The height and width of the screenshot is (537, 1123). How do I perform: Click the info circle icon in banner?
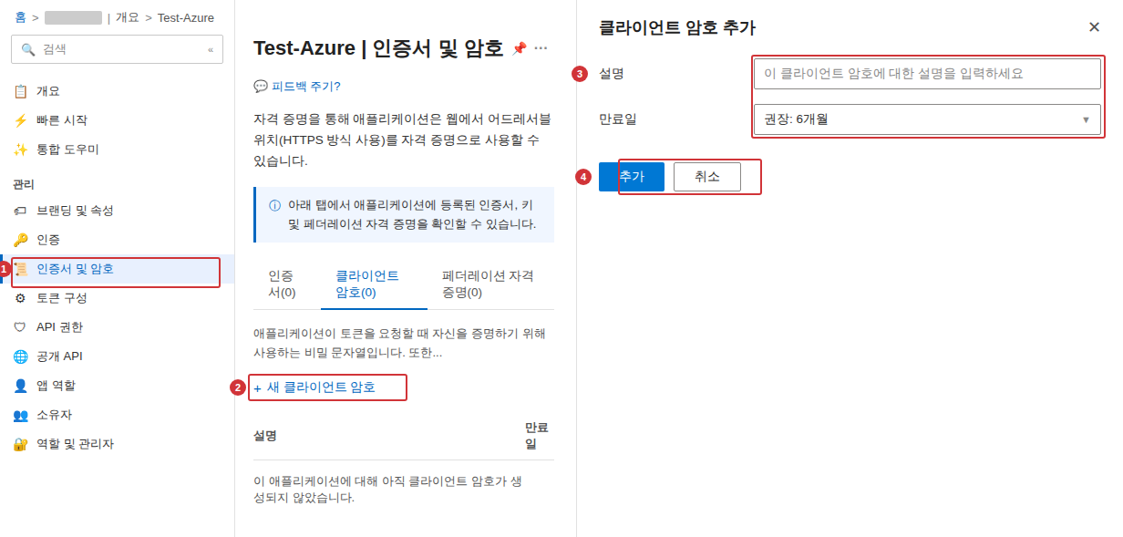[274, 205]
